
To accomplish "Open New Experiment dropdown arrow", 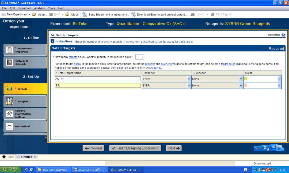I will (x=29, y=14).
